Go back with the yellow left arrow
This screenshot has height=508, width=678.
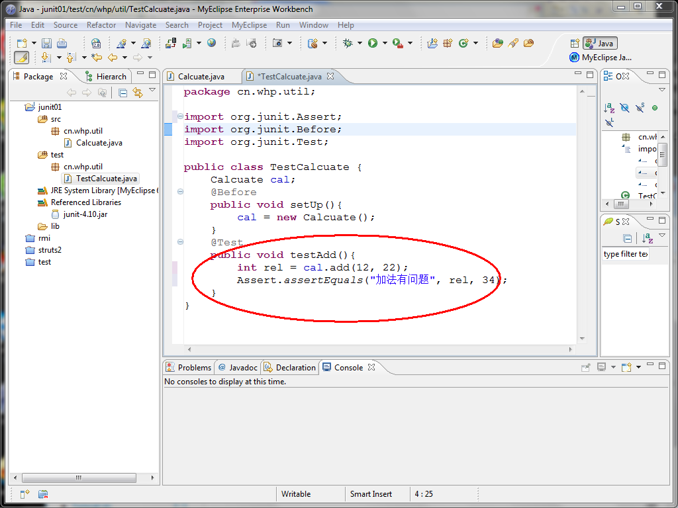tap(113, 58)
